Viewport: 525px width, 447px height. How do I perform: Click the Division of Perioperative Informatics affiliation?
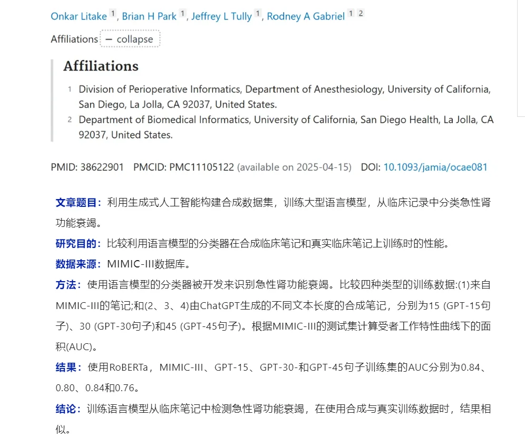point(285,97)
